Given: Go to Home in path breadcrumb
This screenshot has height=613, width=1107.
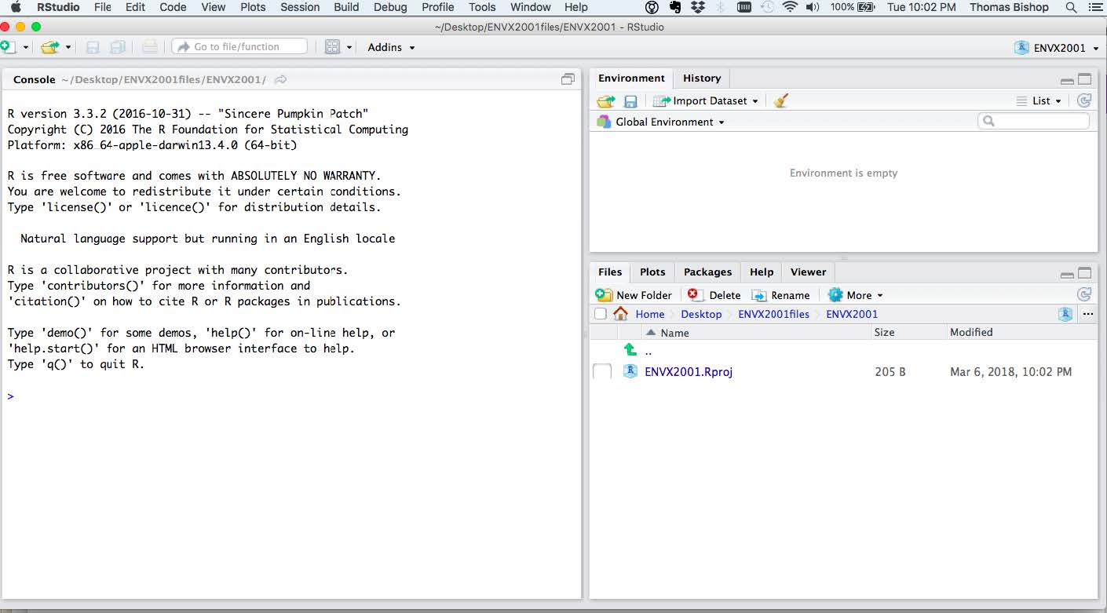Looking at the screenshot, I should pyautogui.click(x=650, y=314).
